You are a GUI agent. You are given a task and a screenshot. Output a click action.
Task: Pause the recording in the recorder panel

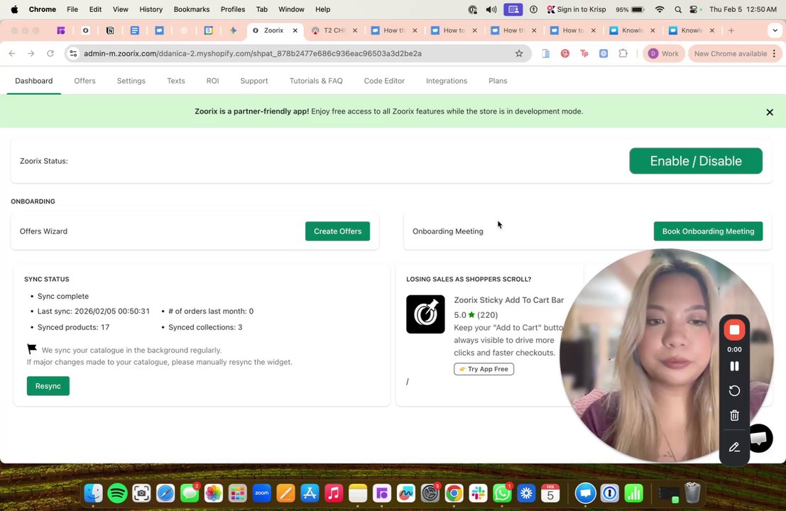(734, 366)
